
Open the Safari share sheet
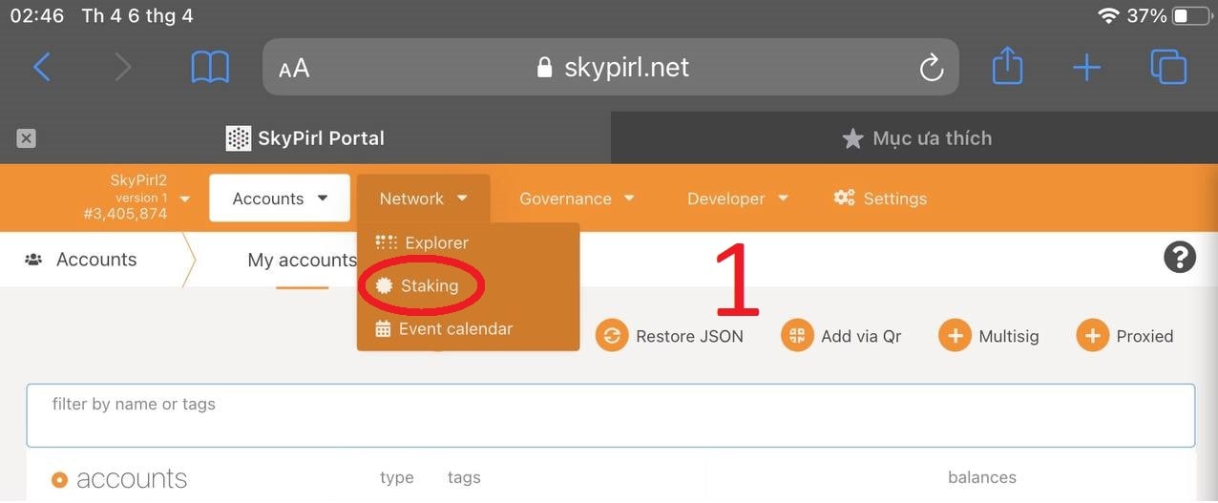1007,68
